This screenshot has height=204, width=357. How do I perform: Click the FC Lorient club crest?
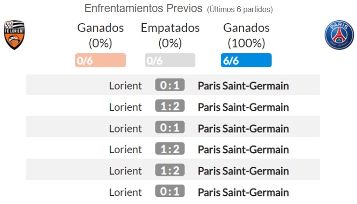click(14, 35)
